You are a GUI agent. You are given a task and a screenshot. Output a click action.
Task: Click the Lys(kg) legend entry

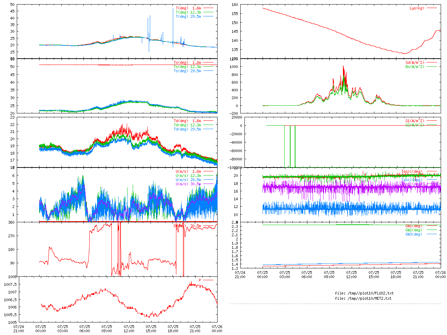417,8
